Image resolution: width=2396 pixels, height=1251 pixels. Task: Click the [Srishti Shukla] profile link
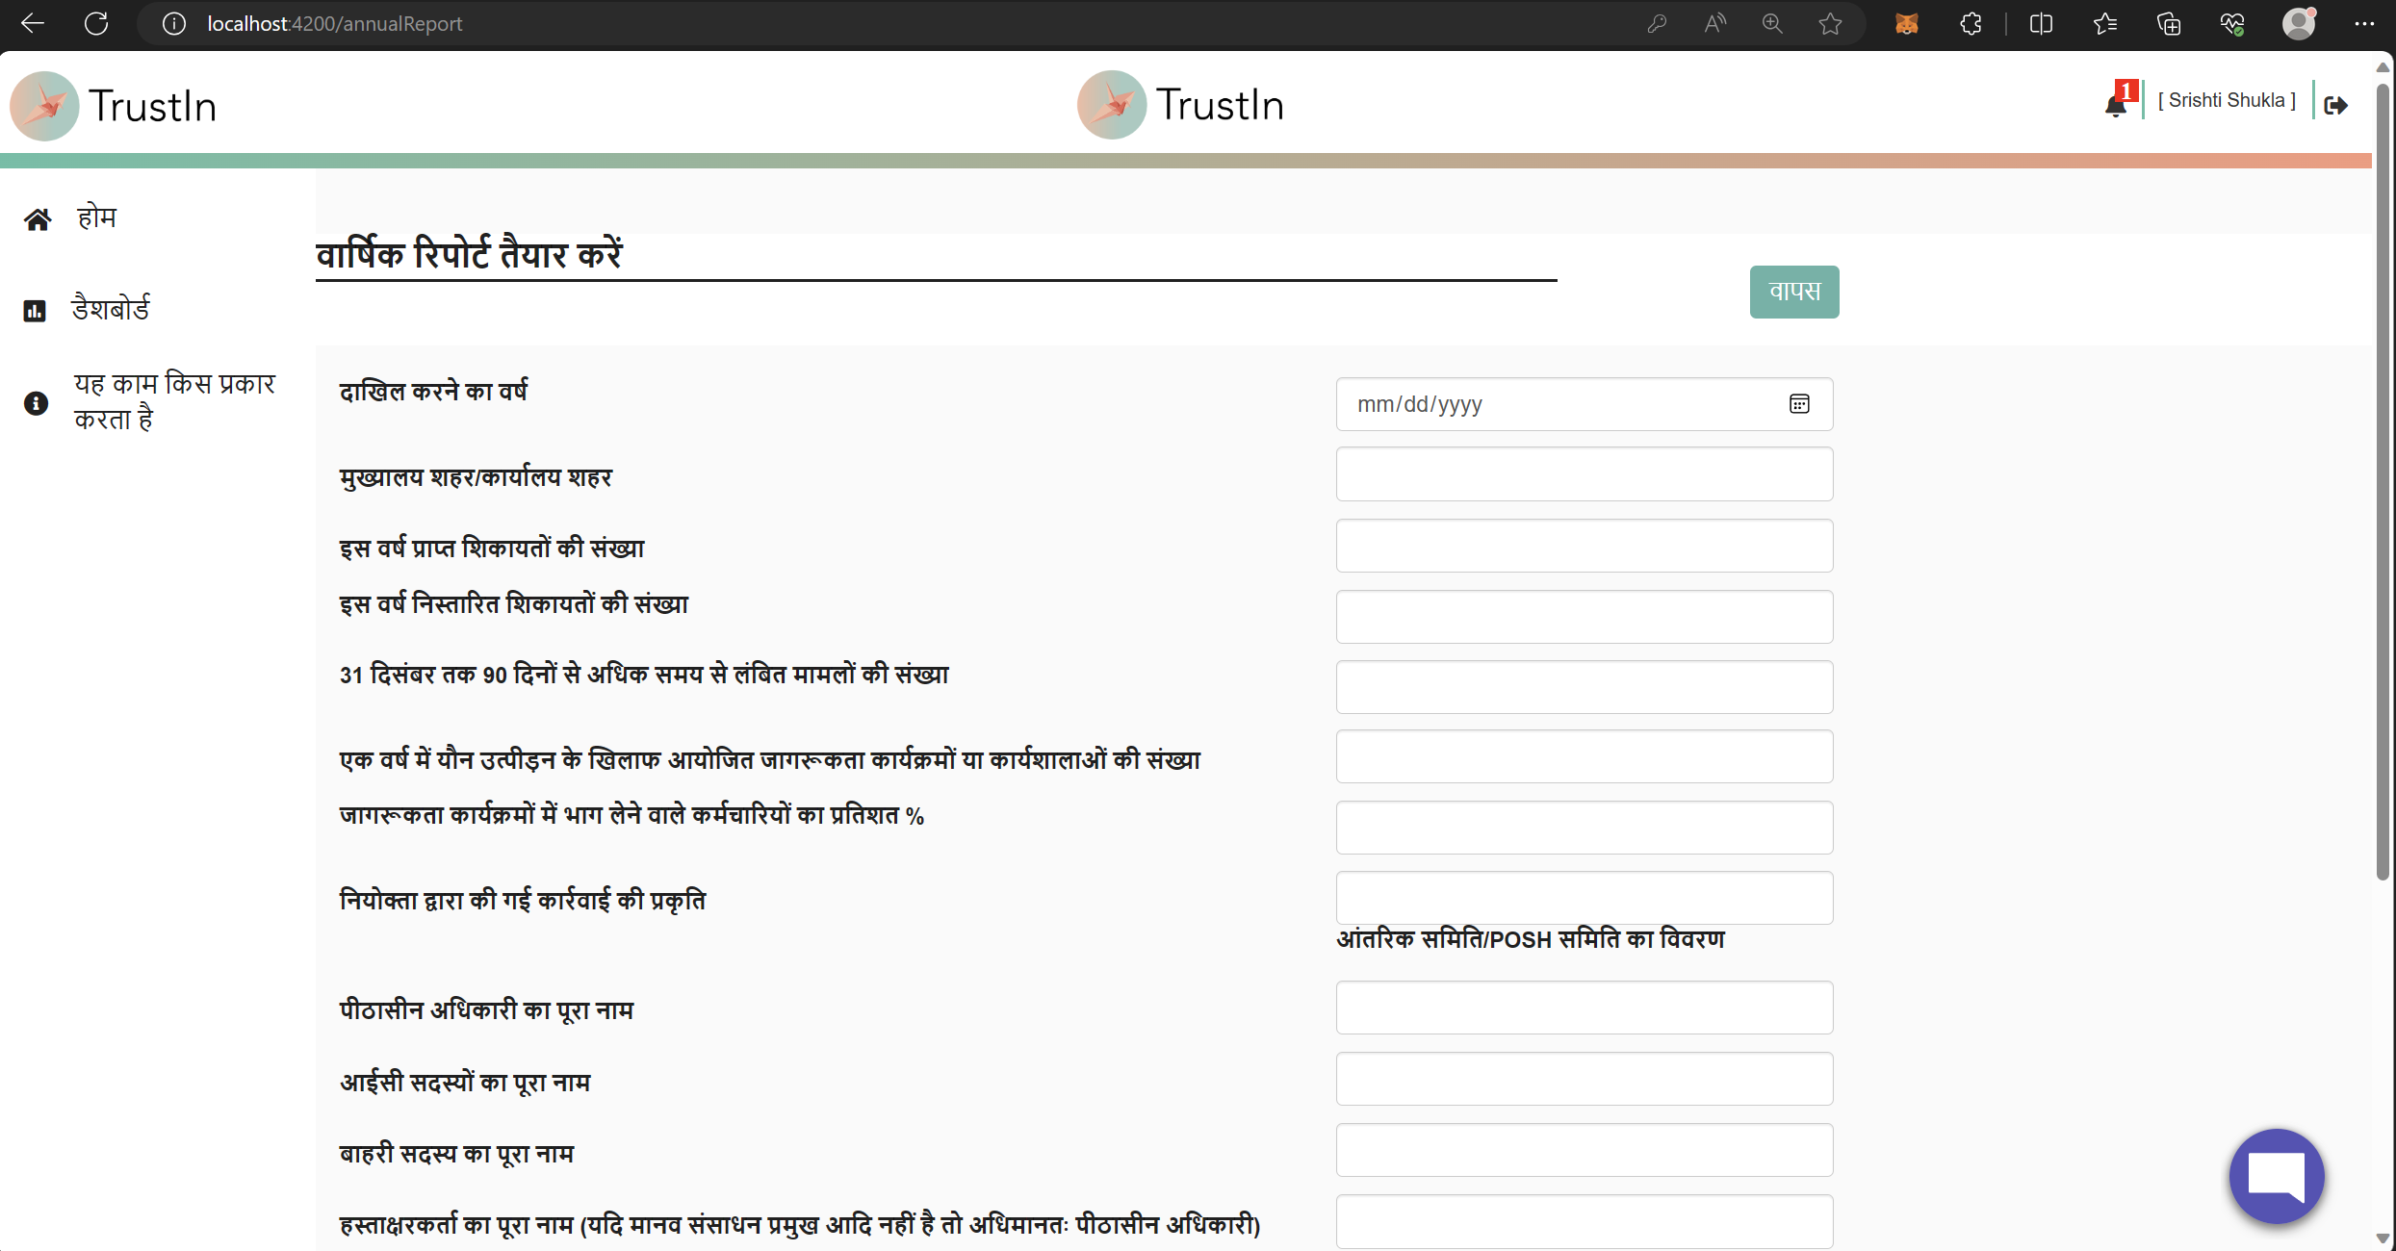pos(2229,100)
